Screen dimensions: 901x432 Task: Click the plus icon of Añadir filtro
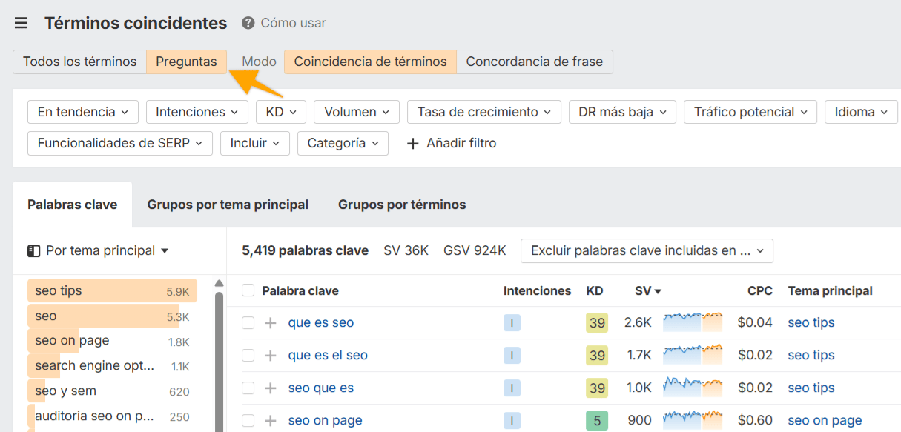coord(413,144)
